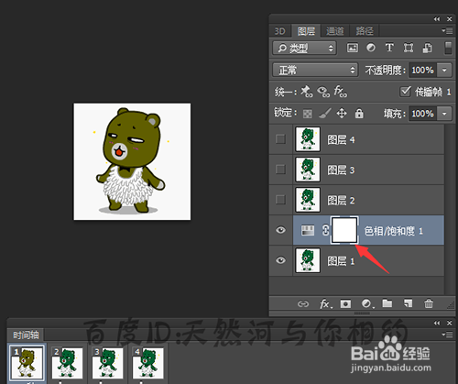Click the link layers icon
Screen dimensions: 458x384
pos(303,304)
